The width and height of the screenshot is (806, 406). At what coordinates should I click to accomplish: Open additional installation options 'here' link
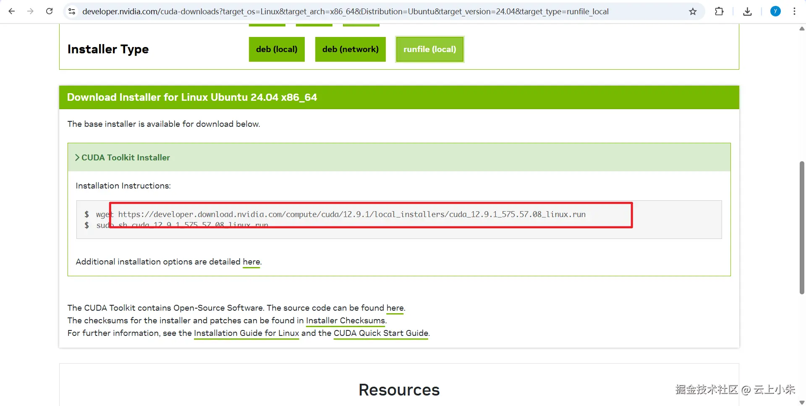click(x=251, y=262)
